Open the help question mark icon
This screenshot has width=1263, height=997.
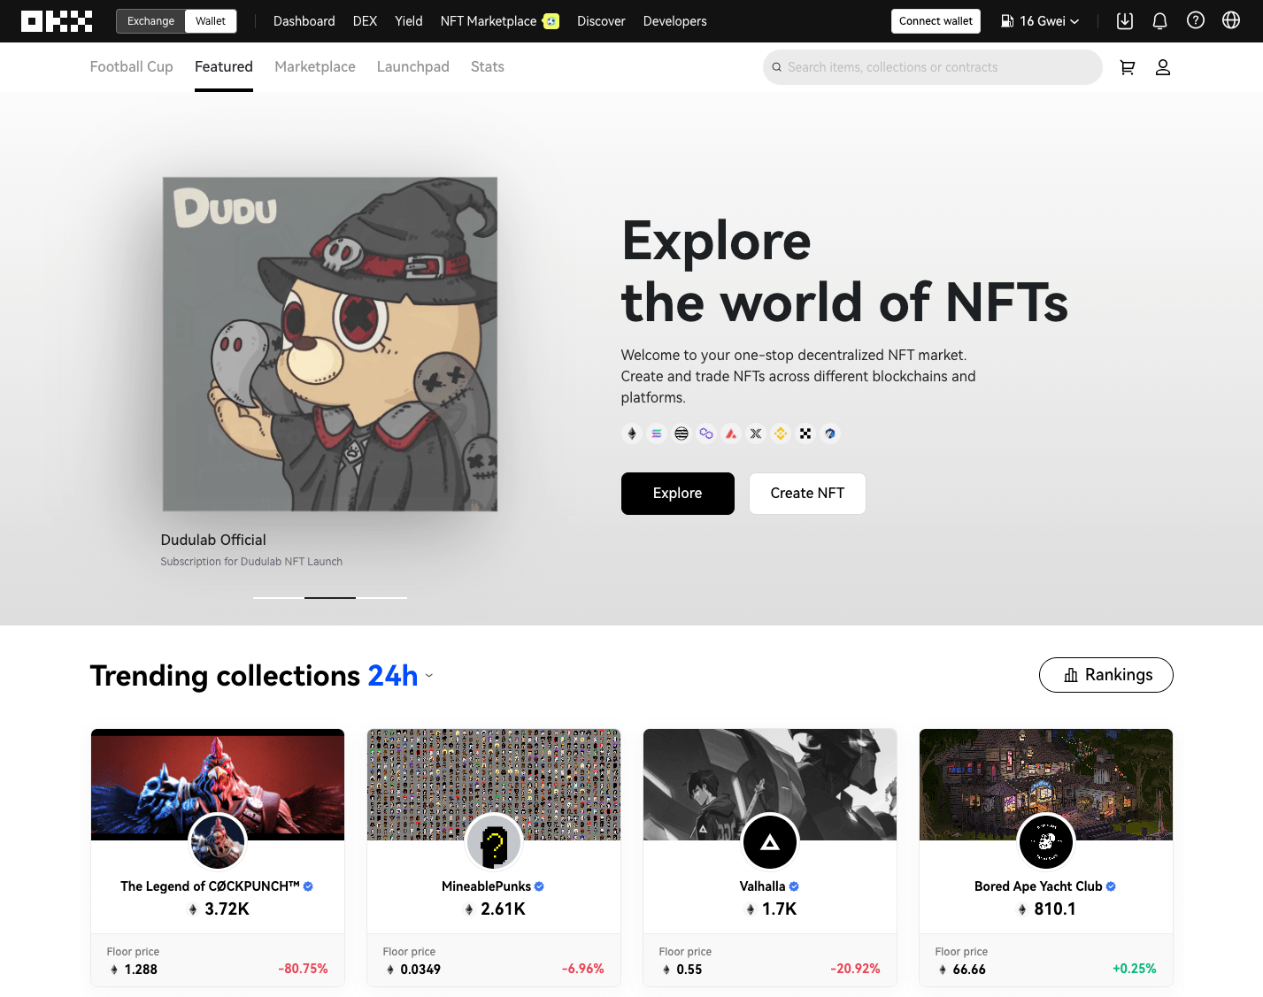point(1196,21)
